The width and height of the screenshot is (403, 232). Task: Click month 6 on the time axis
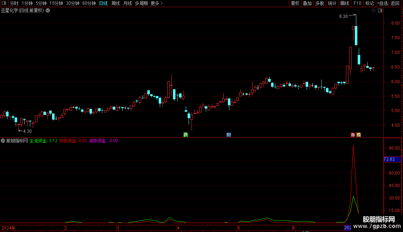pyautogui.click(x=294, y=228)
